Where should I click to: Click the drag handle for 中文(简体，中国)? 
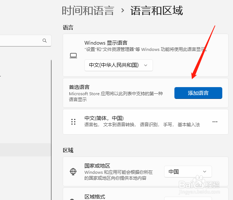pos(73,122)
